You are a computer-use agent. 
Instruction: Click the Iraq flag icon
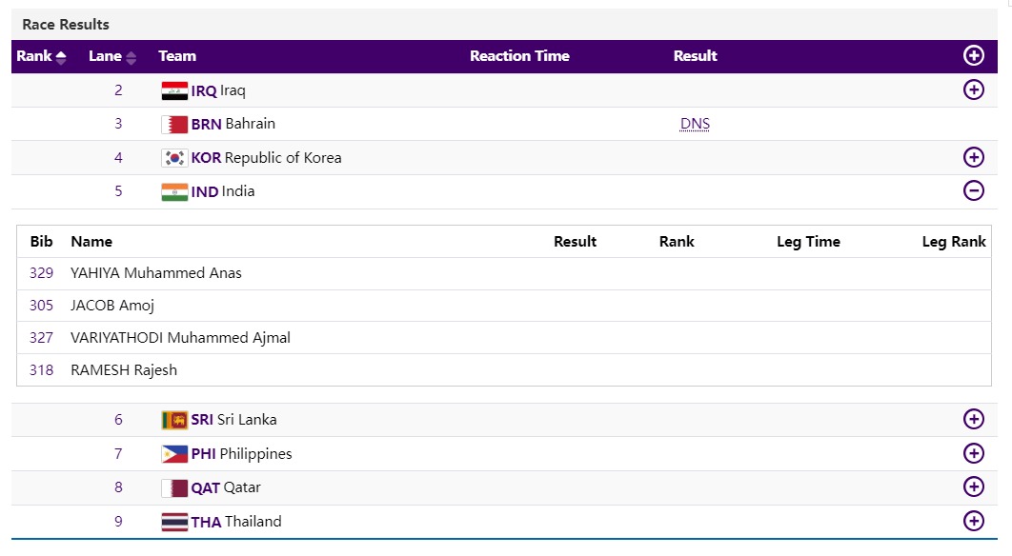coord(174,91)
